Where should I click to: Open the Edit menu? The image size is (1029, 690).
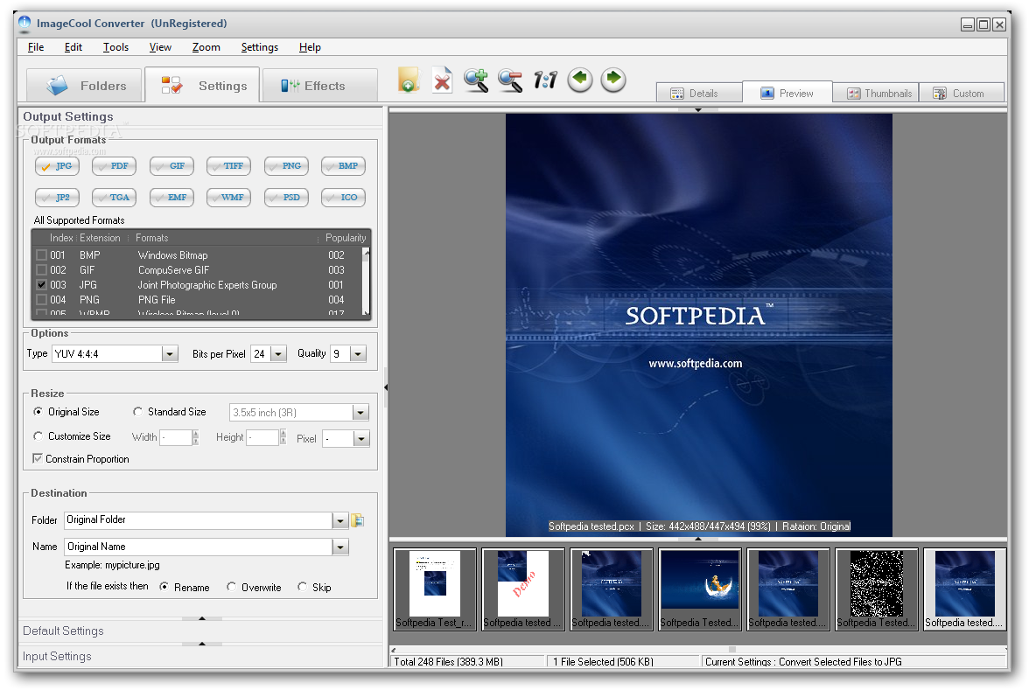(73, 47)
